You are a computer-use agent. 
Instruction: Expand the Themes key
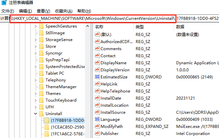coord(36,94)
